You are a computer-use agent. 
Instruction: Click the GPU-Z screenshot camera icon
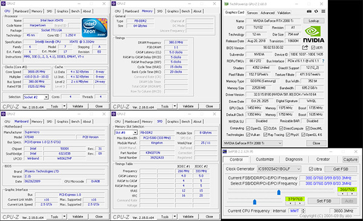[309, 12]
